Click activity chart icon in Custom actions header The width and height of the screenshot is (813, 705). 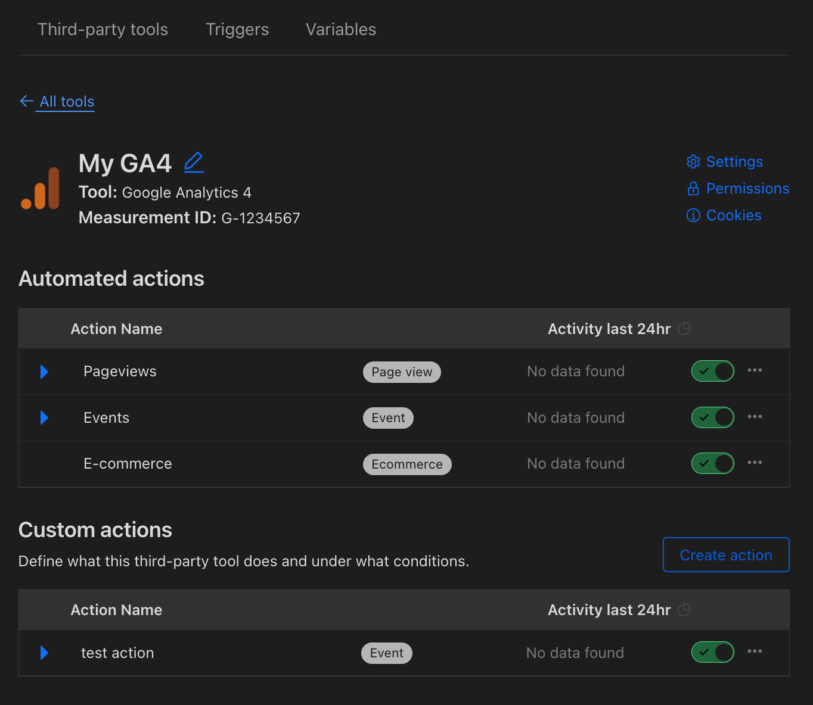pyautogui.click(x=684, y=610)
